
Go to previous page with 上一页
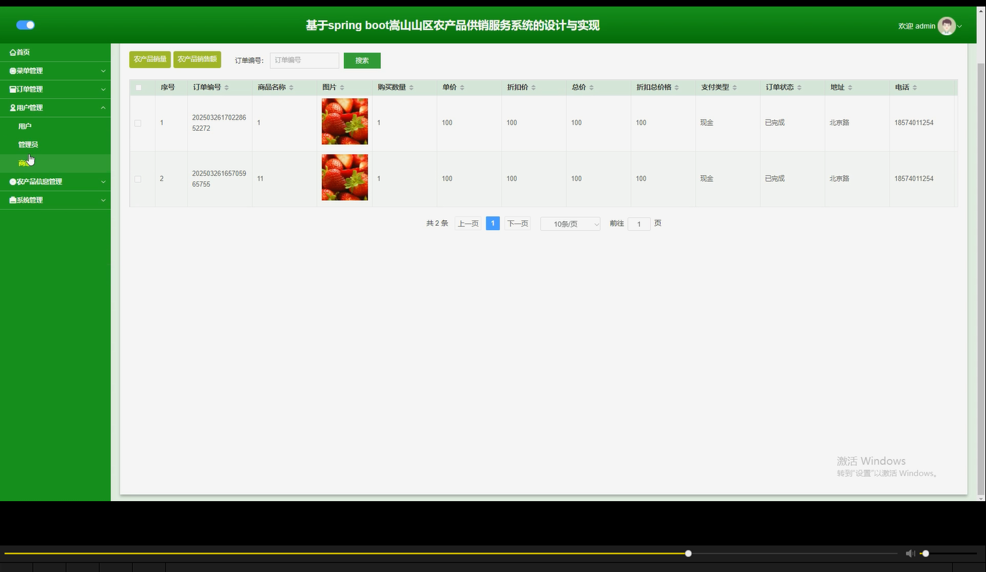[468, 224]
